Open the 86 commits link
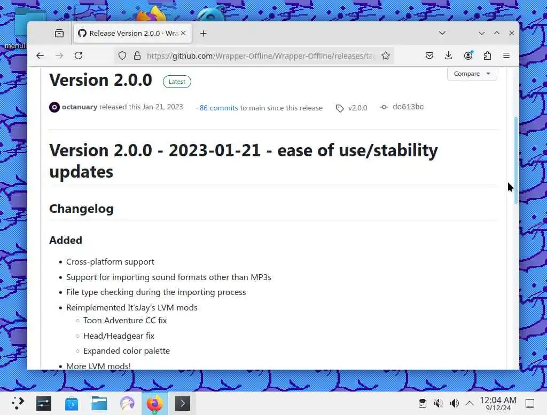Image resolution: width=547 pixels, height=415 pixels. pyautogui.click(x=218, y=108)
